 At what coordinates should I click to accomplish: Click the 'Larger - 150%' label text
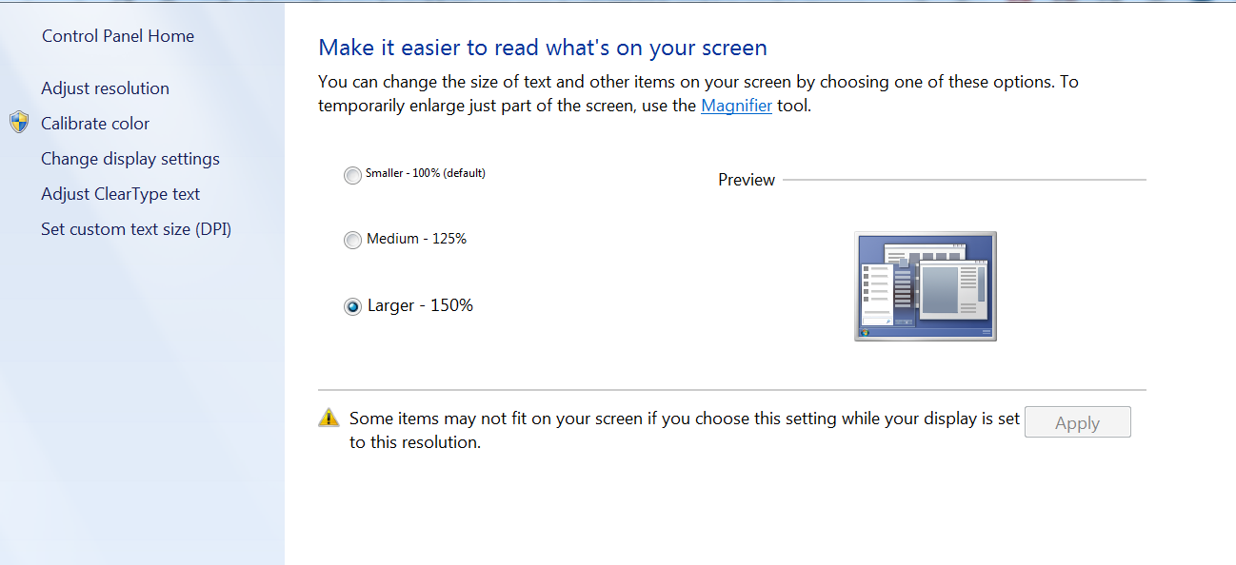(x=420, y=305)
